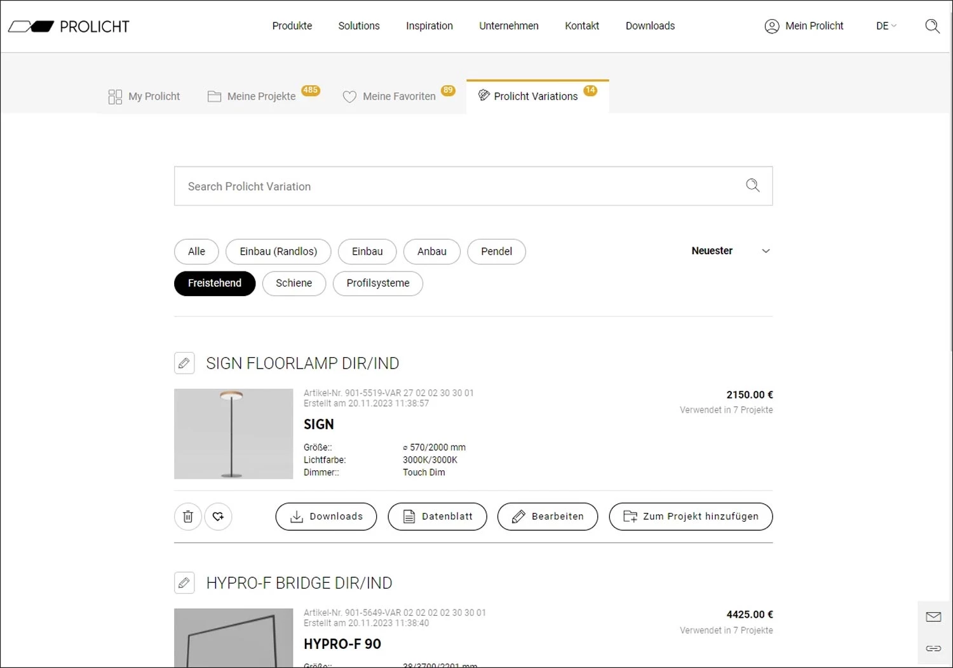Filter by Schiene category
The height and width of the screenshot is (668, 953).
click(294, 283)
